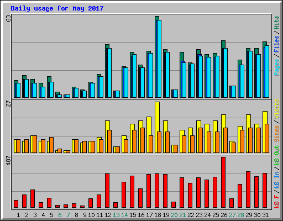283x221 pixels.
Task: Select the cyan 'Pages' legend label
Action: point(277,67)
